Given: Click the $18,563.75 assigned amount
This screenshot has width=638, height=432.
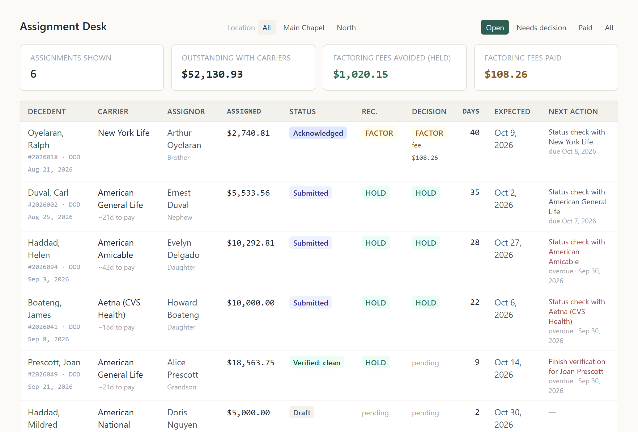Looking at the screenshot, I should click(251, 363).
